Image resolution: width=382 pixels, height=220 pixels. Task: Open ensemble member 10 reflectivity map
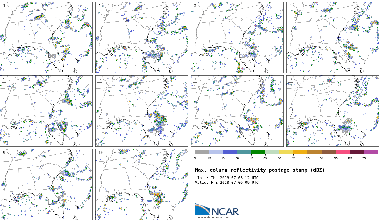click(142, 184)
